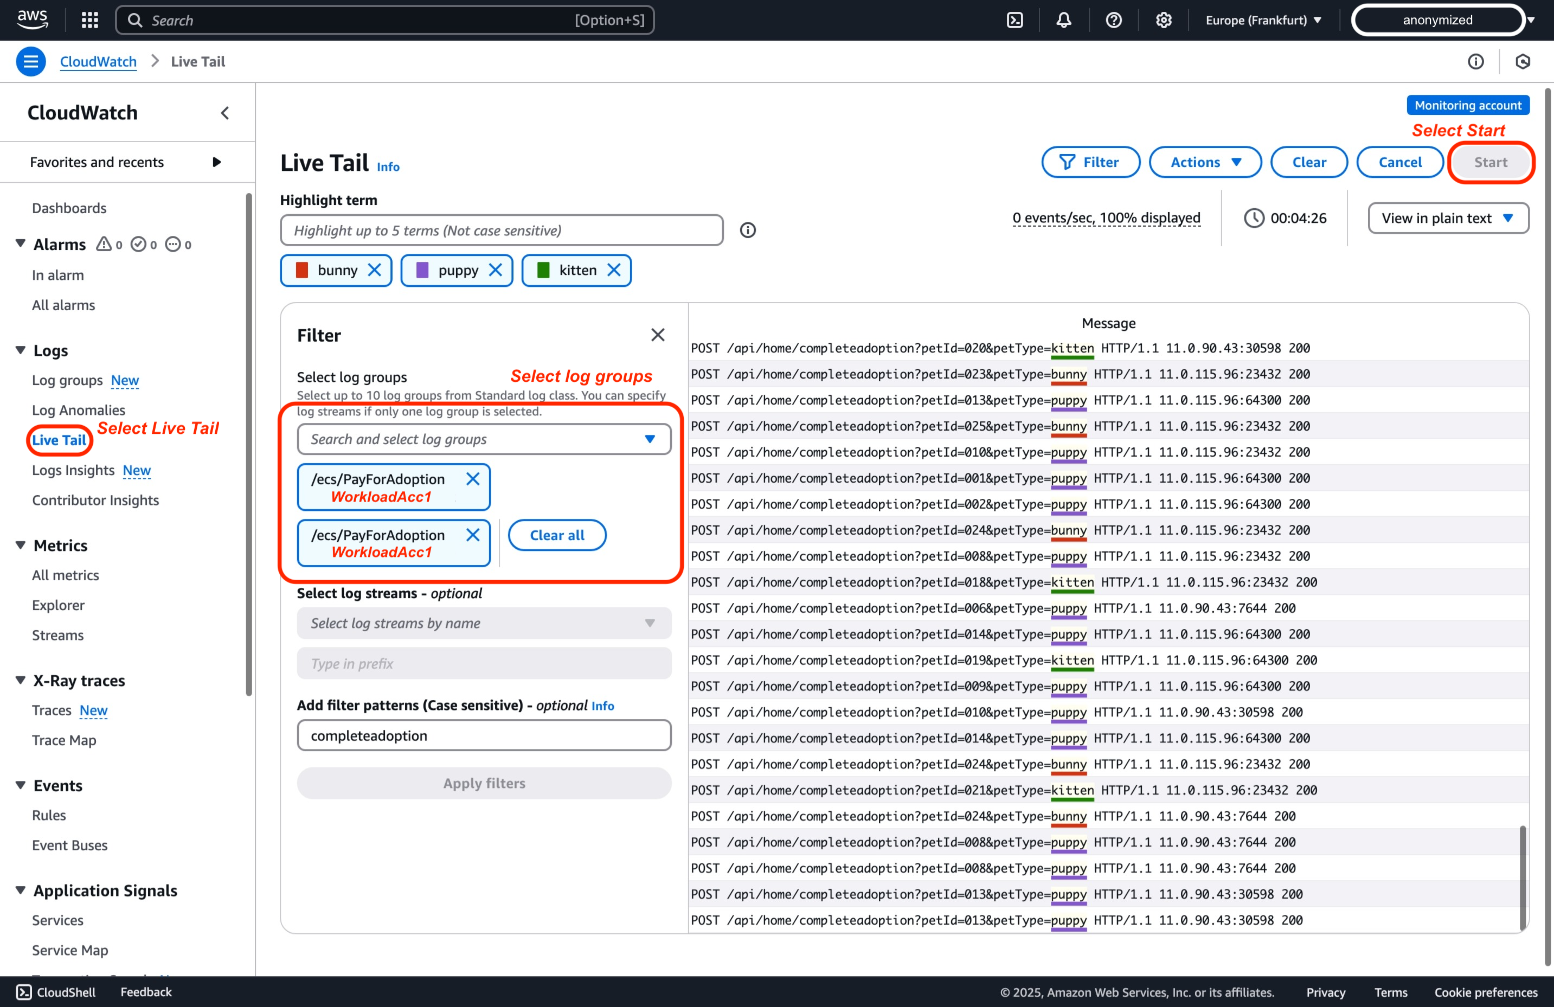
Task: Open the notifications bell
Action: pos(1064,20)
